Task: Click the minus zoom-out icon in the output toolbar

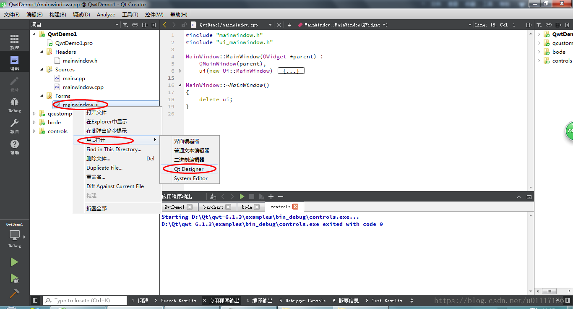Action: [281, 196]
